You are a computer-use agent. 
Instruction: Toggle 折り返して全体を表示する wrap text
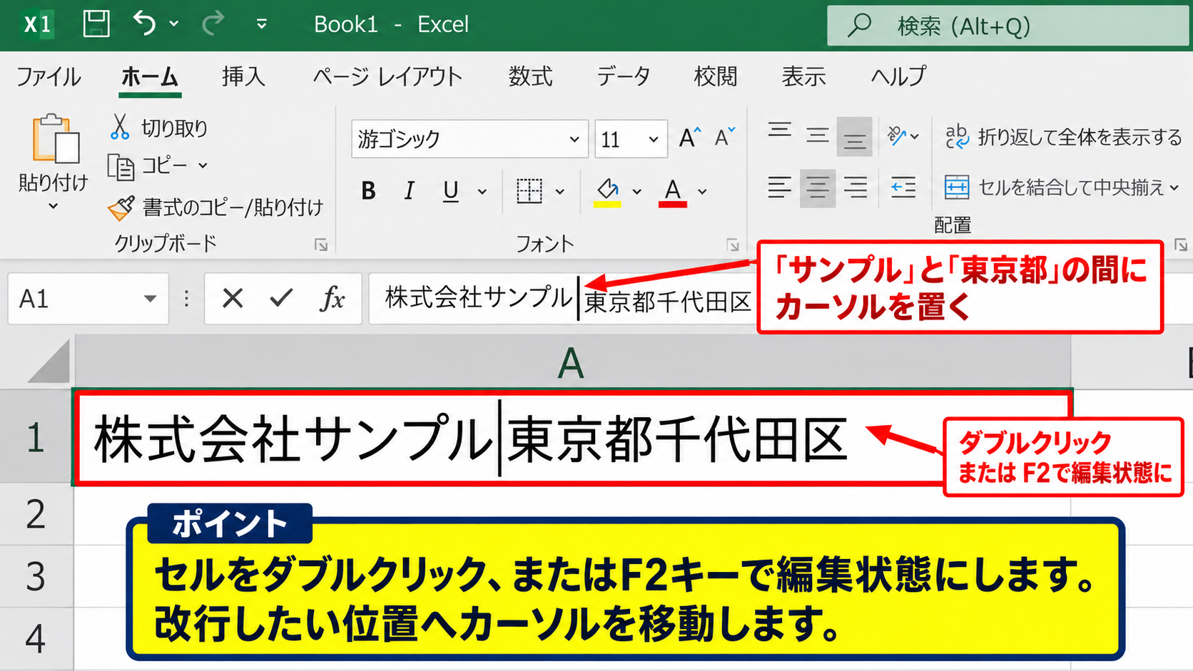pos(1064,137)
